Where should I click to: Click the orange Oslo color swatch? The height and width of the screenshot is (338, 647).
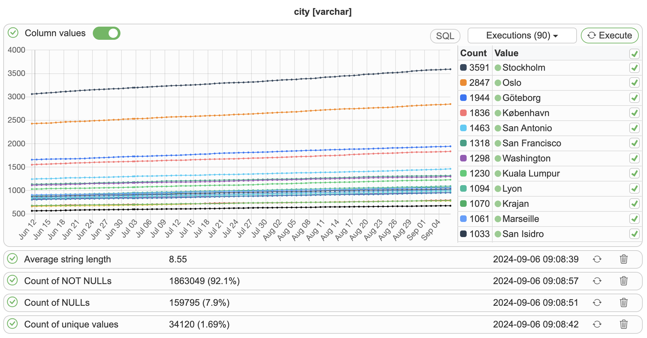[463, 83]
